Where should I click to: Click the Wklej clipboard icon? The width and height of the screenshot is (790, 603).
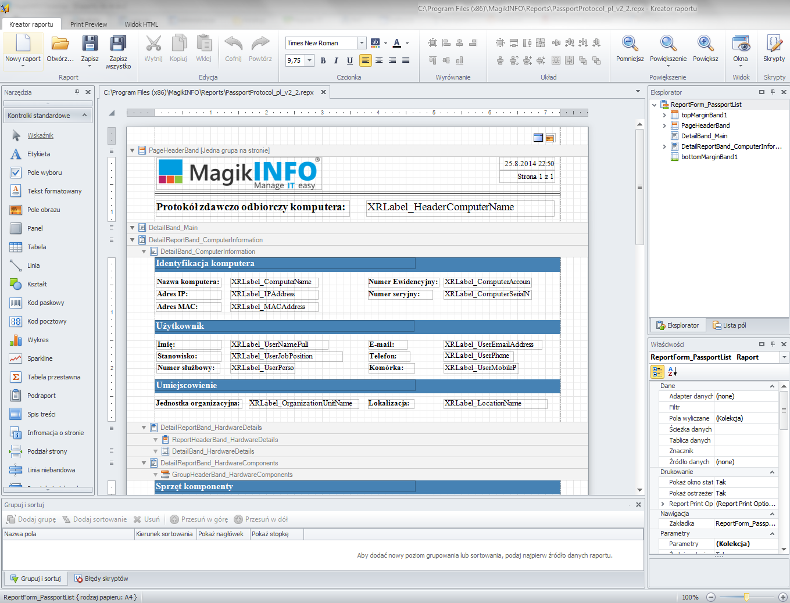tap(203, 44)
